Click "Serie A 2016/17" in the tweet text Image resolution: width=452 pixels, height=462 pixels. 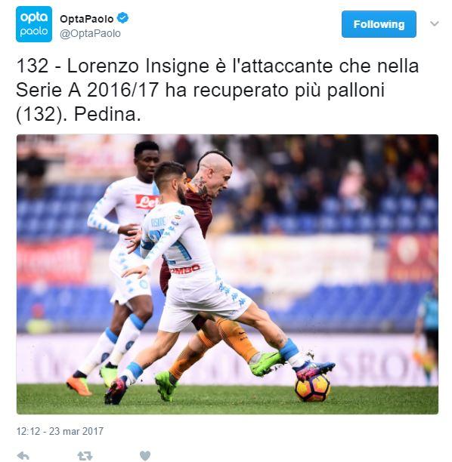pos(88,90)
